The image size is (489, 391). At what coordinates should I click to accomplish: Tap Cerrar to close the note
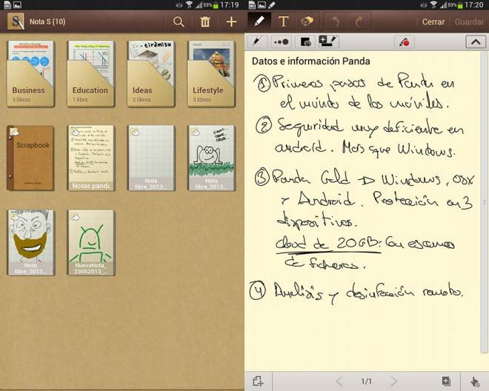click(x=433, y=21)
